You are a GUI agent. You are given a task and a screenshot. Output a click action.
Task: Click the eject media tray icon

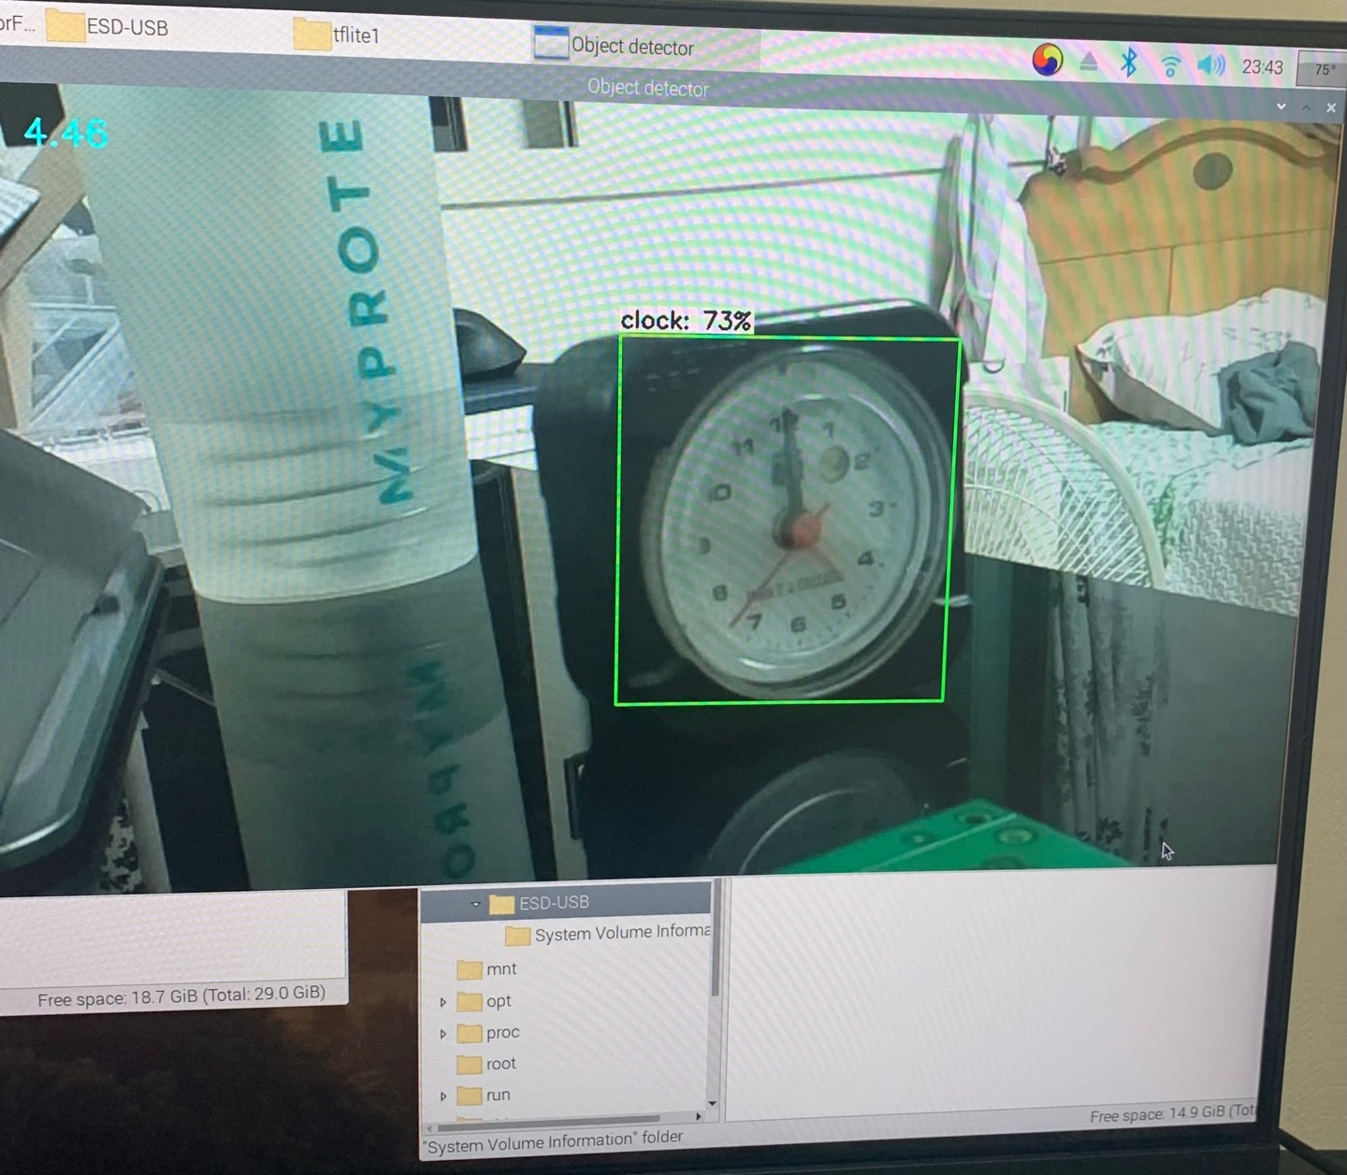pyautogui.click(x=1089, y=63)
